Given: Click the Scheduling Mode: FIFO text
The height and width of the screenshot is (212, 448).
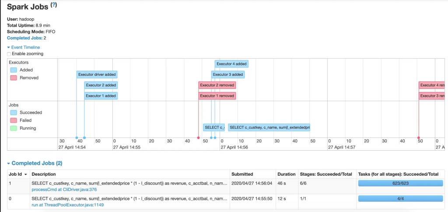Looking at the screenshot, I should [31, 32].
